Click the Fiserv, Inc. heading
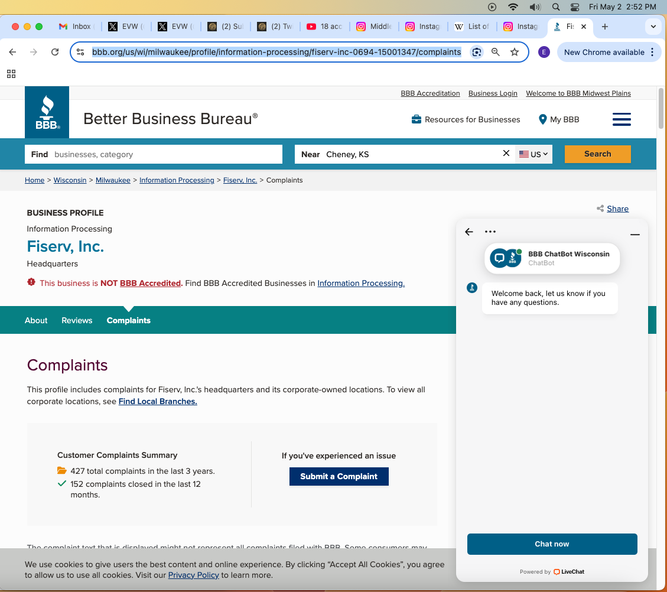The image size is (667, 592). pyautogui.click(x=66, y=246)
